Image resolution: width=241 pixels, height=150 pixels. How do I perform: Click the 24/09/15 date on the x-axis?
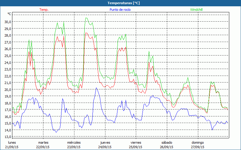(x=105, y=147)
